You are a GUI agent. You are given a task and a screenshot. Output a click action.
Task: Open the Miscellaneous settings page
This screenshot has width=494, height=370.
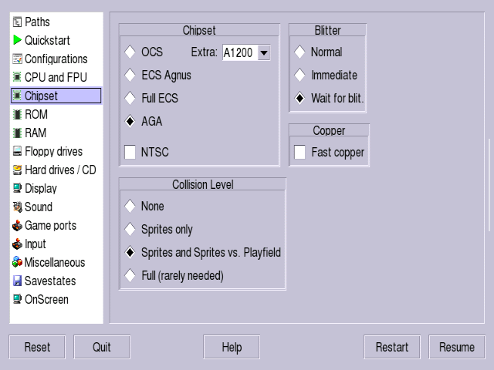(x=56, y=262)
